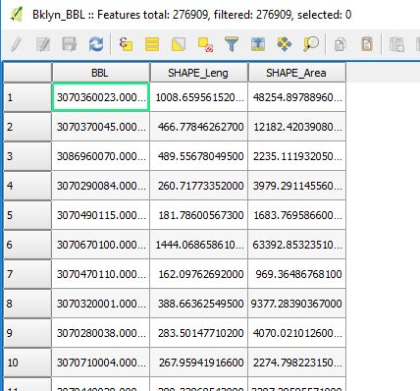Click SHAPE_Leng value 267.95941916600
This screenshot has height=391, width=420.
click(x=201, y=363)
